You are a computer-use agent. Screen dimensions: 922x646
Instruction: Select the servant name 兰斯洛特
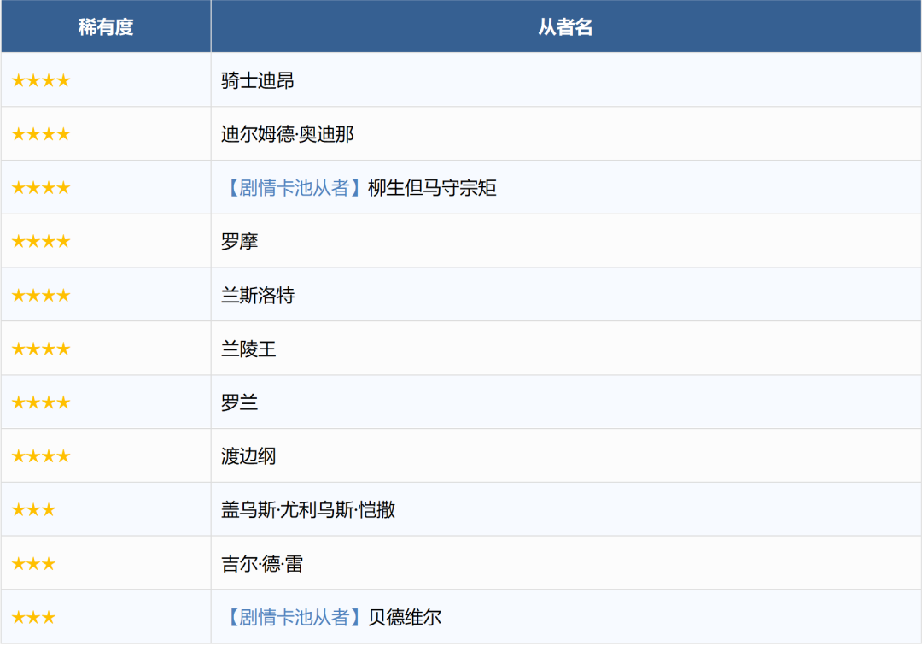(x=258, y=295)
